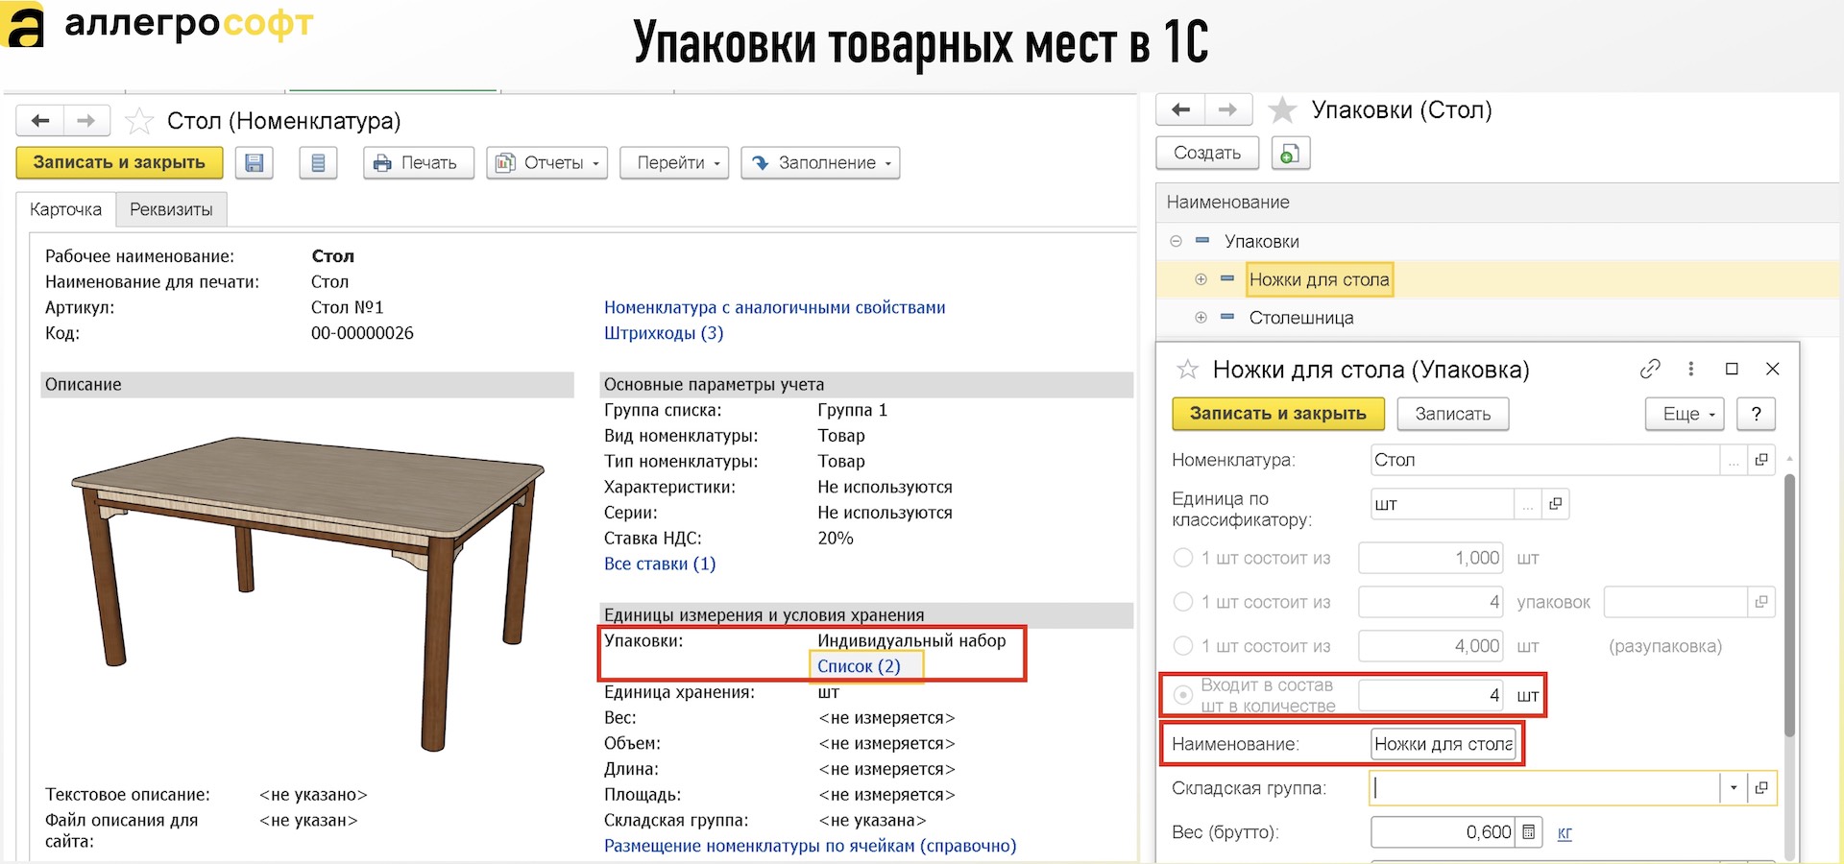
Task: Open the document list icon next to save
Action: [x=318, y=163]
